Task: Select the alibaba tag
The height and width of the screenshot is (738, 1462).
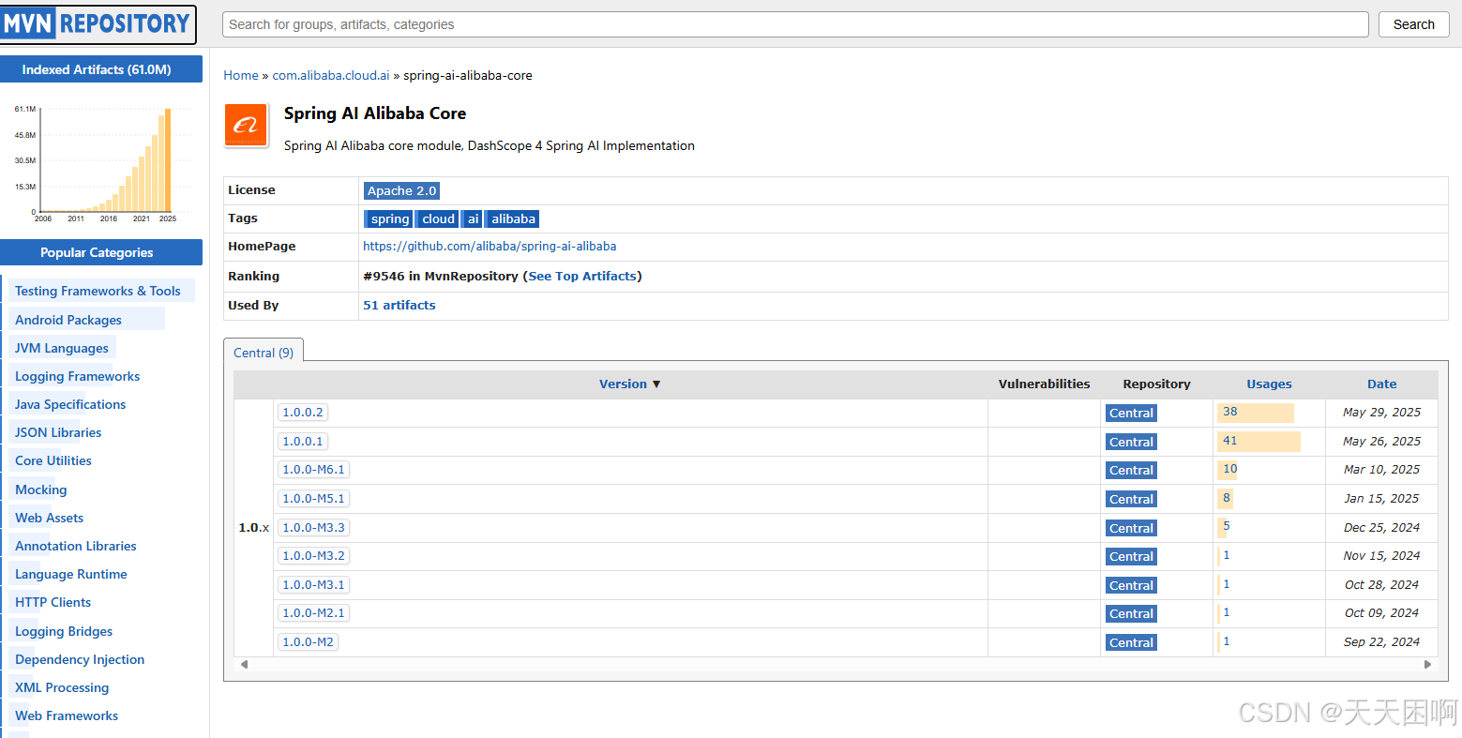Action: pyautogui.click(x=513, y=218)
